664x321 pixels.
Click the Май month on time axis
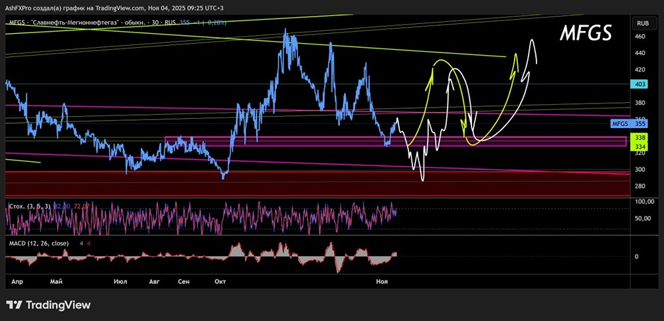coord(56,281)
